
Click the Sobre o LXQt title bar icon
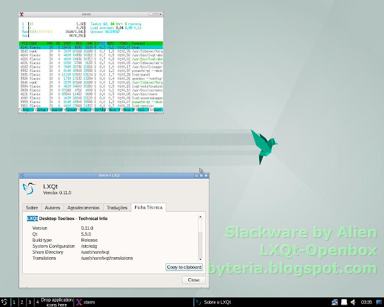(22, 176)
